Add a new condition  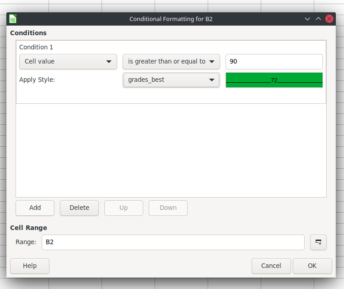pyautogui.click(x=35, y=208)
